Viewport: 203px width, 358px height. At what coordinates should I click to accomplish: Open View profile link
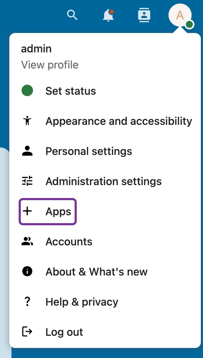tap(50, 65)
